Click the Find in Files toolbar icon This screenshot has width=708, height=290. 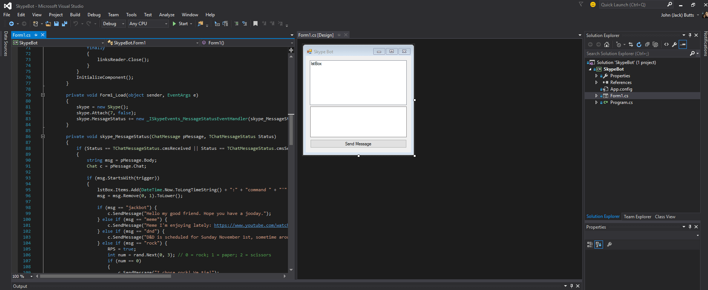200,24
